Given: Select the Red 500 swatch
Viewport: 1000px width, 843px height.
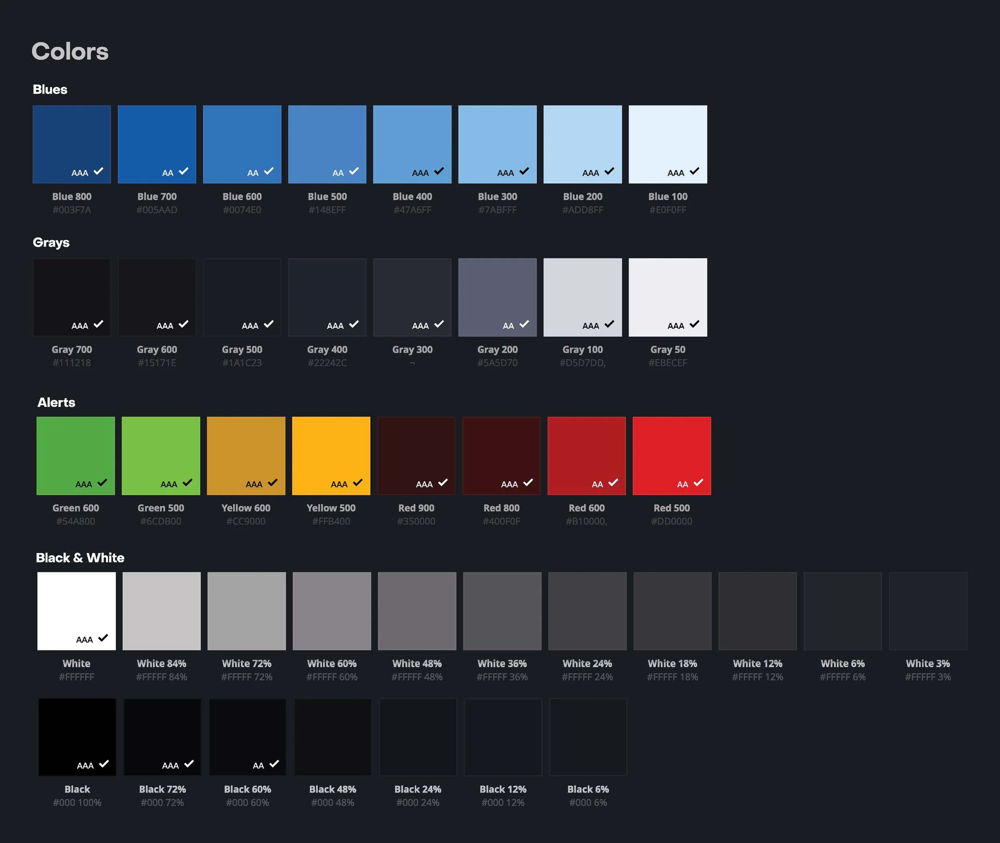Looking at the screenshot, I should click(672, 455).
